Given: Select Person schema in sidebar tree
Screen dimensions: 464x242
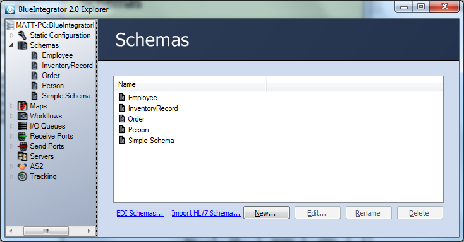Looking at the screenshot, I should [52, 86].
